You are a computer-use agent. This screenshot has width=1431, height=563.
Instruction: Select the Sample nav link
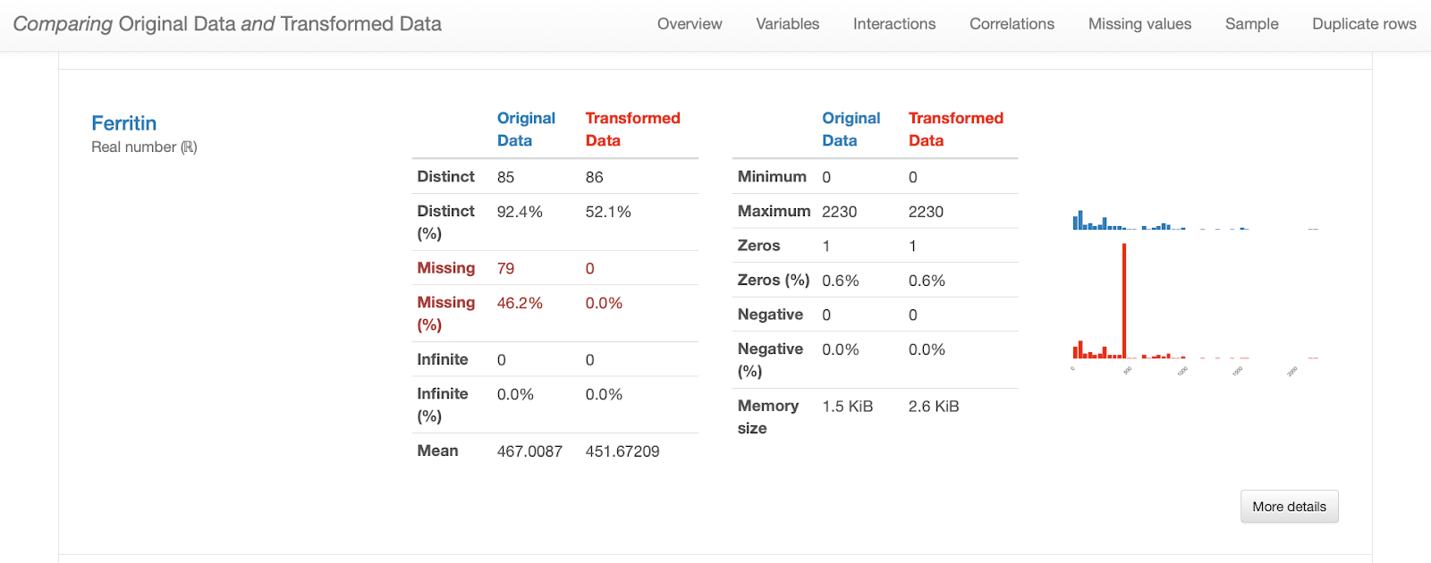(x=1251, y=24)
